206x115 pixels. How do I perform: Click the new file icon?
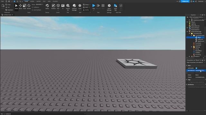coord(6,1)
